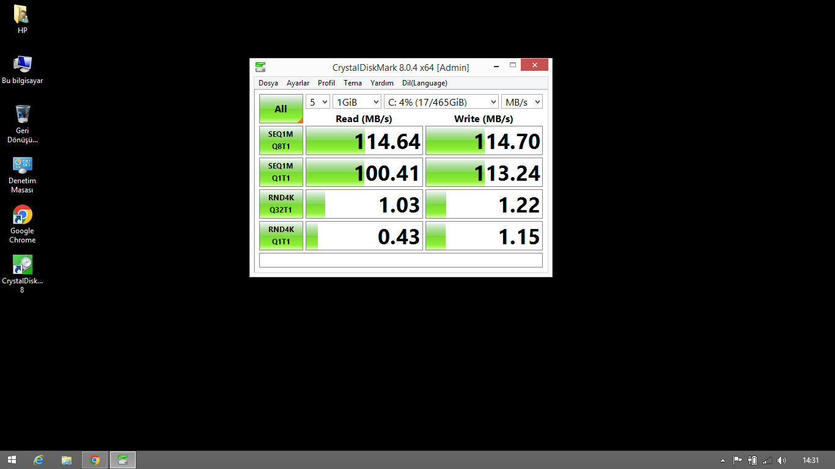Run the RND4K Q32T1 test
The height and width of the screenshot is (469, 835).
pyautogui.click(x=281, y=204)
